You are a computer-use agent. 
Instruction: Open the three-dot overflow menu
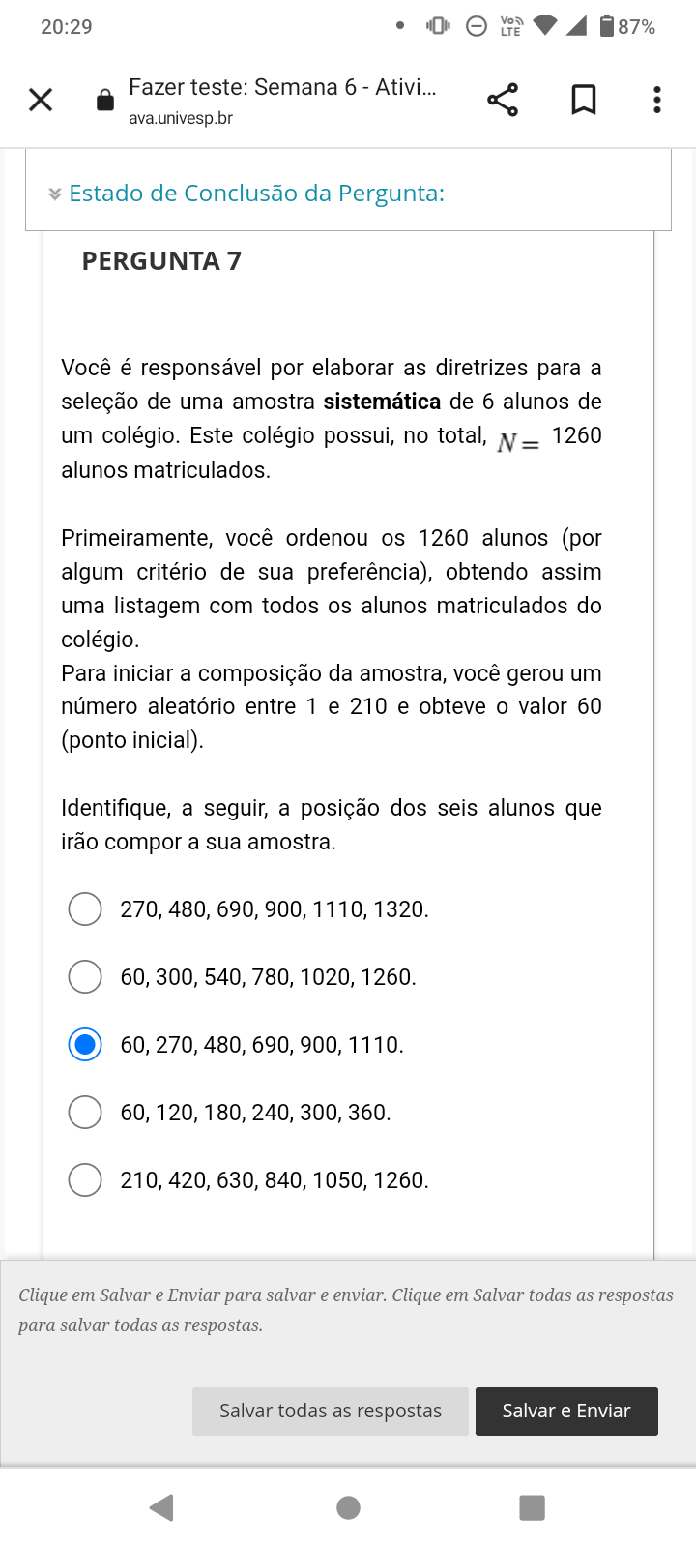(657, 100)
